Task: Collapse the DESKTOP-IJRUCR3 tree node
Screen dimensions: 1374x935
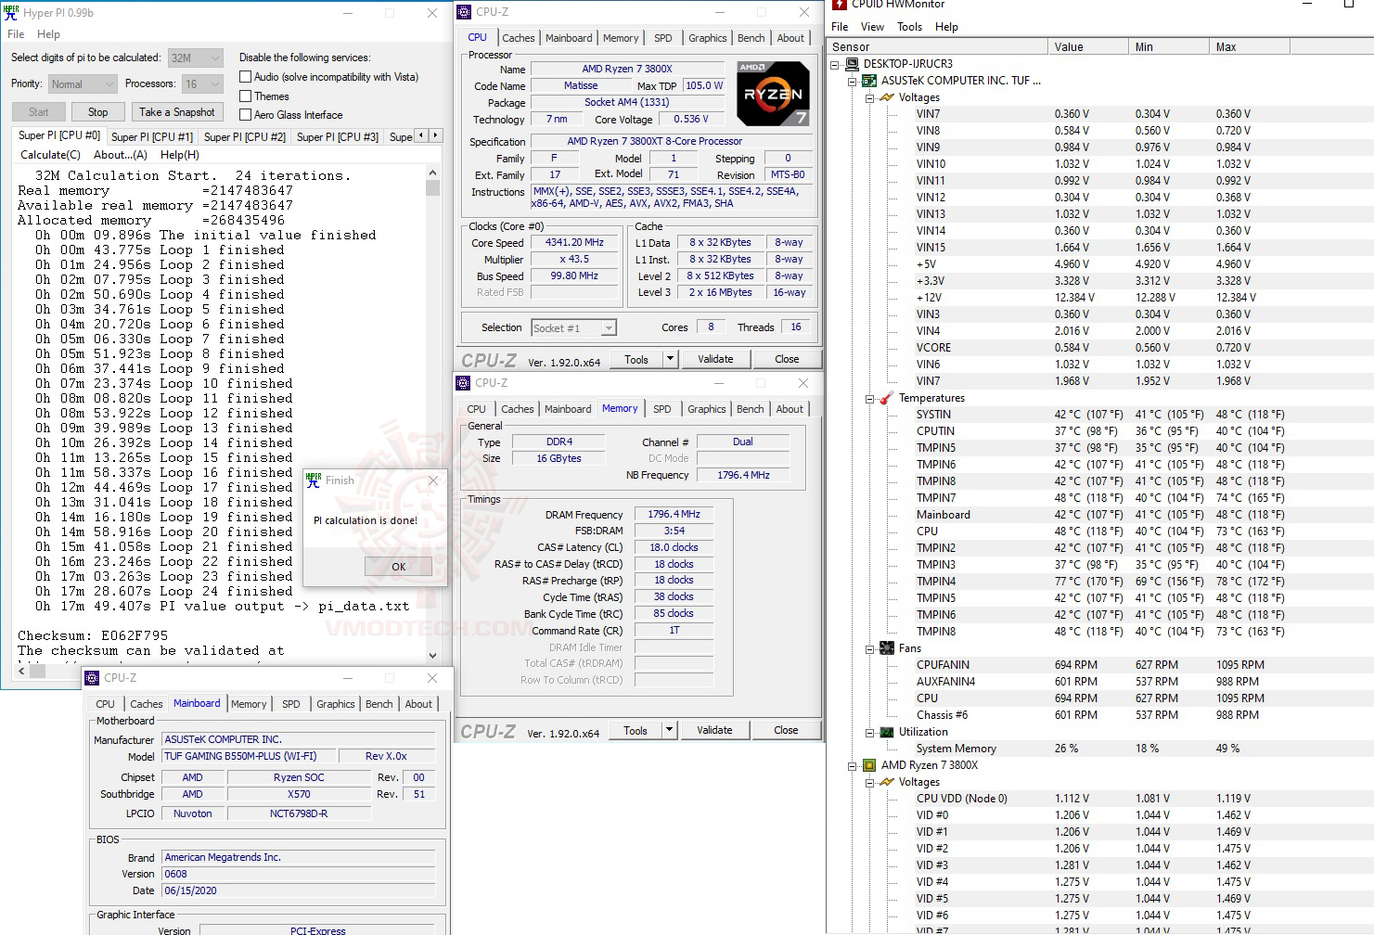Action: click(x=835, y=65)
